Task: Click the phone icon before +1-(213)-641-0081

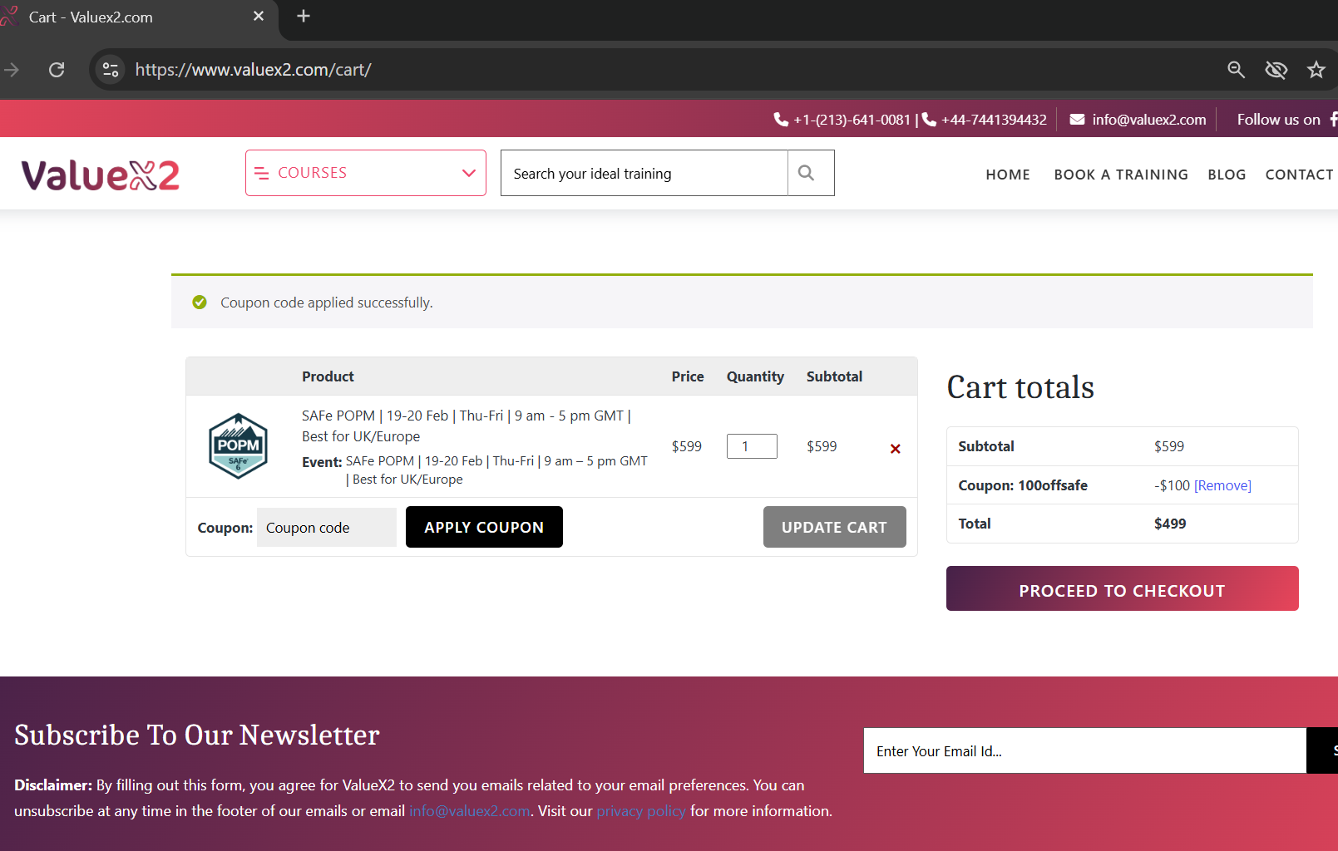Action: click(x=781, y=119)
